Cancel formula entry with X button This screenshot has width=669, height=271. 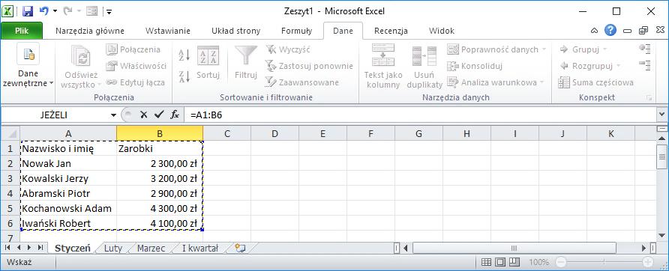144,115
